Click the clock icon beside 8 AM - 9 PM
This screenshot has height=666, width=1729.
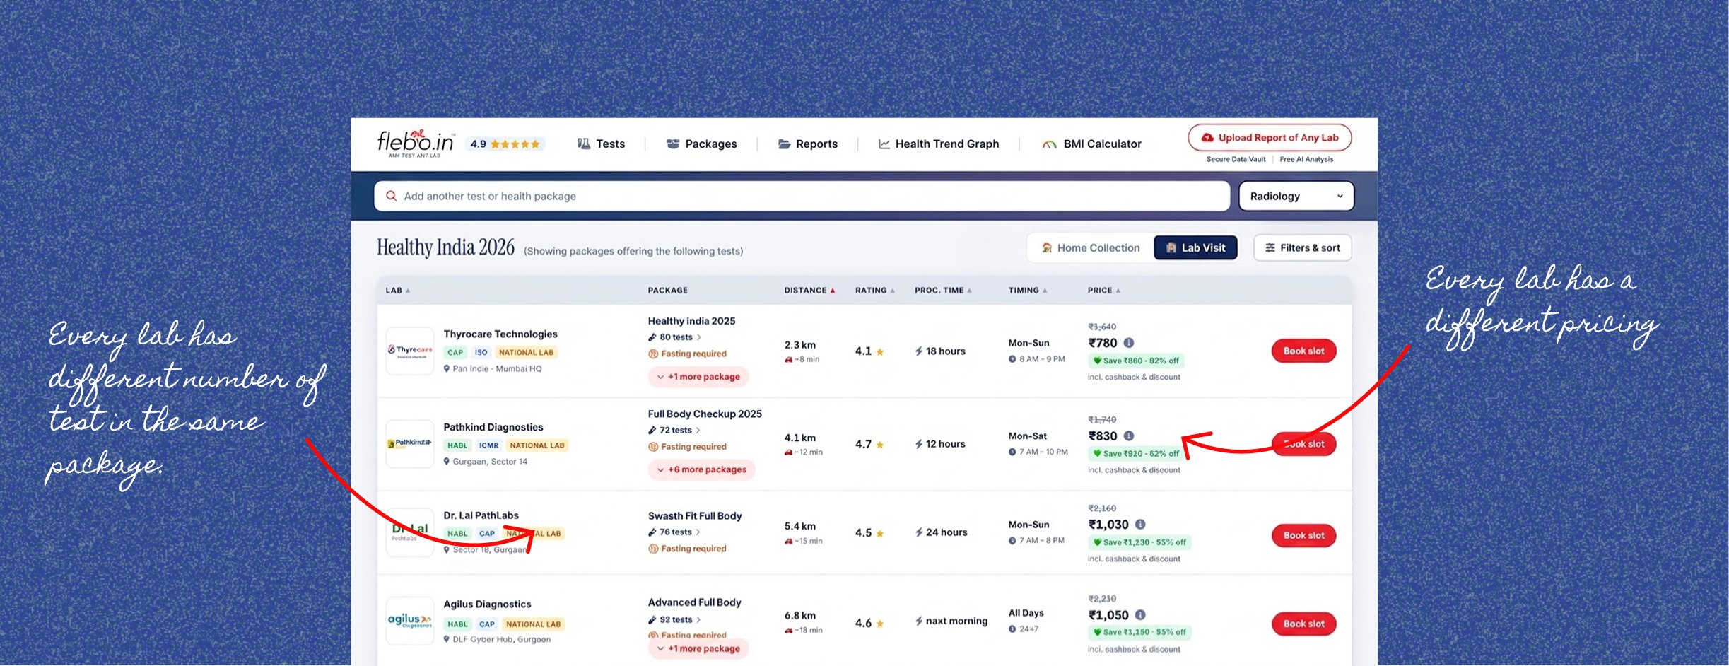pos(1012,359)
